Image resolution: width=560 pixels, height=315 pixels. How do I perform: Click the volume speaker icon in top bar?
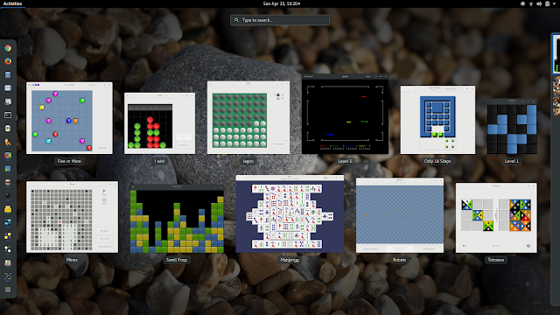(x=539, y=3)
